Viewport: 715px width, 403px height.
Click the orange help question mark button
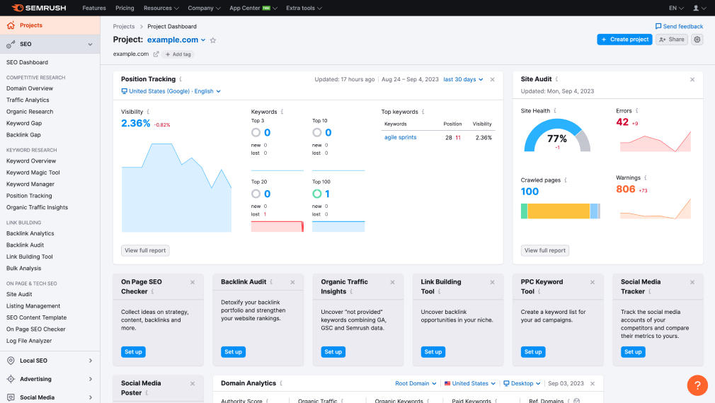tap(697, 385)
